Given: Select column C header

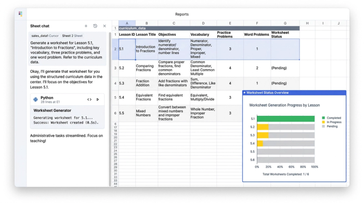Looking at the screenshot, I should pyautogui.click(x=174, y=23).
